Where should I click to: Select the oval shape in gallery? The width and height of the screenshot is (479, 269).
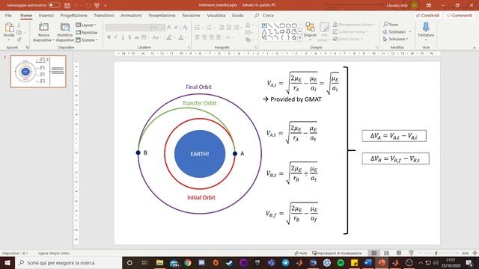(288, 25)
